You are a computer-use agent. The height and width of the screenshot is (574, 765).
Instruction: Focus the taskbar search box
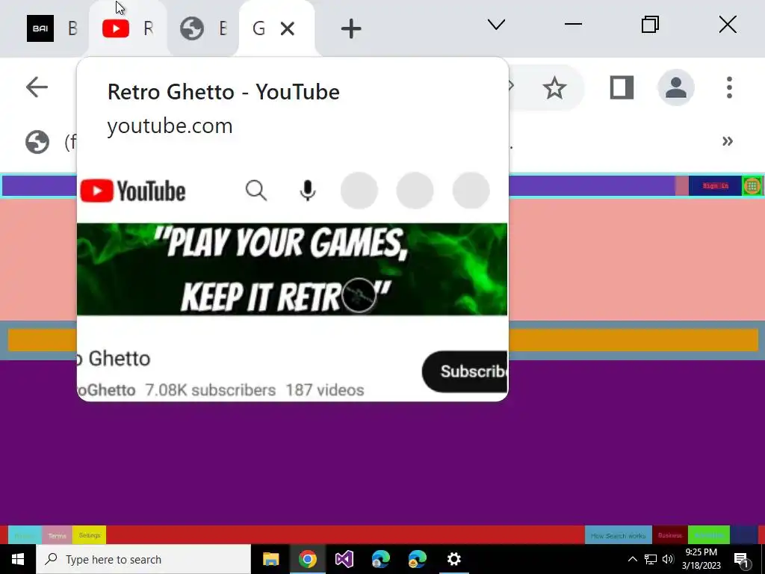tap(143, 559)
